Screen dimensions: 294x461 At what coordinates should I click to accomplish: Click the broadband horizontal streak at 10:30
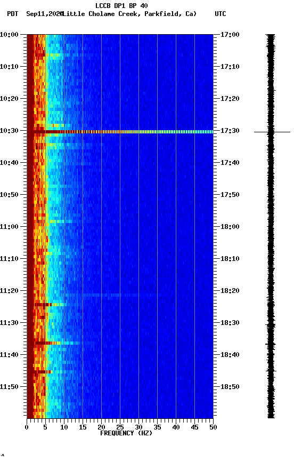[123, 132]
